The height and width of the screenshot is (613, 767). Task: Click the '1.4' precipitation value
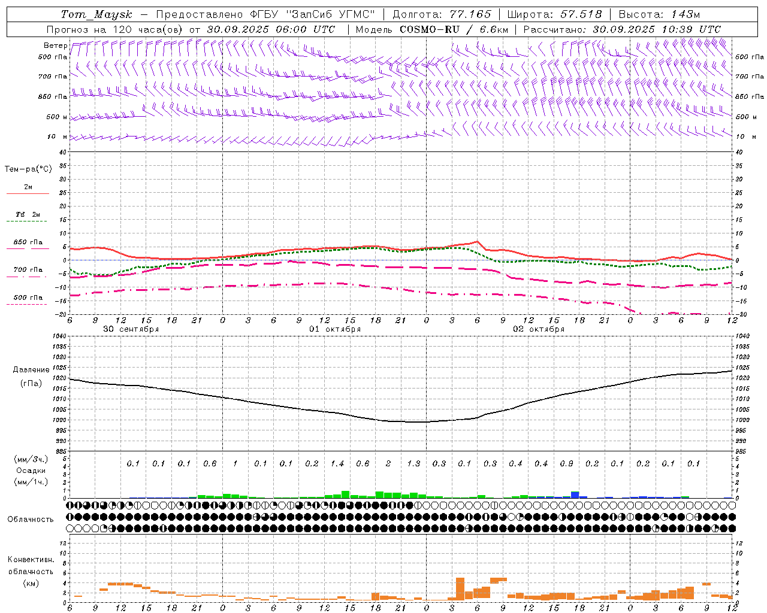coord(337,463)
